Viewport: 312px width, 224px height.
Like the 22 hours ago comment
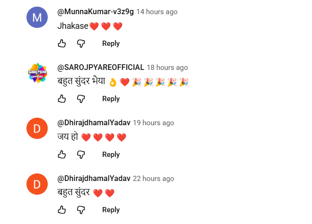pyautogui.click(x=62, y=210)
